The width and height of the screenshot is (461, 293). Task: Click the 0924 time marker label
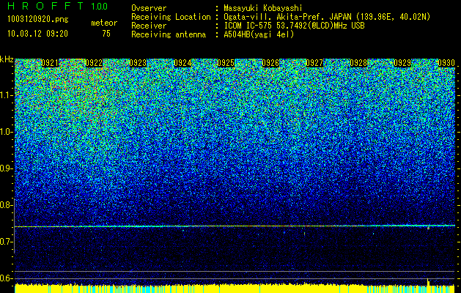tap(182, 63)
